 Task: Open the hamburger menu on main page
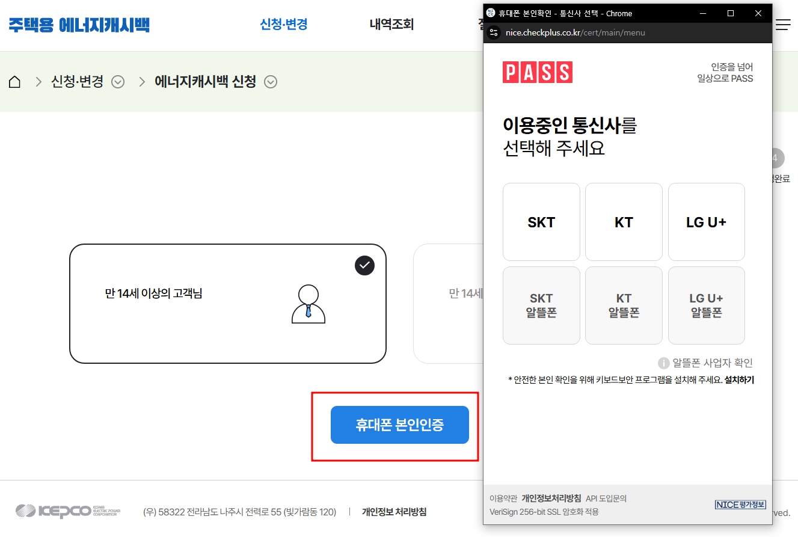coord(783,25)
